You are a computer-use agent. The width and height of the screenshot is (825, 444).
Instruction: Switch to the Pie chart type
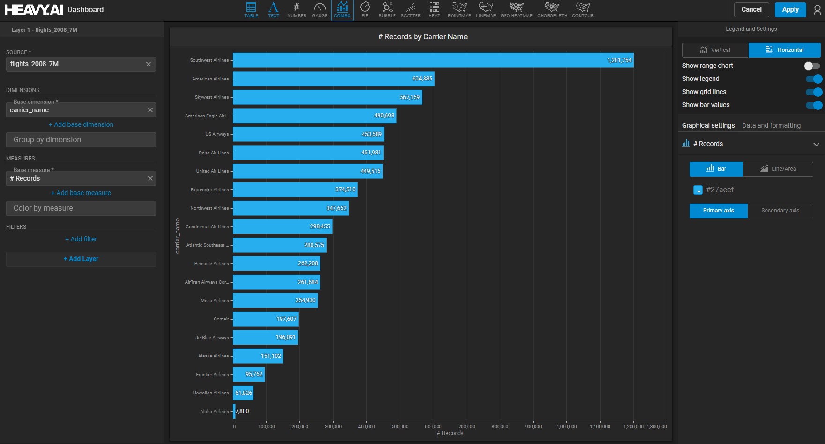click(x=364, y=10)
